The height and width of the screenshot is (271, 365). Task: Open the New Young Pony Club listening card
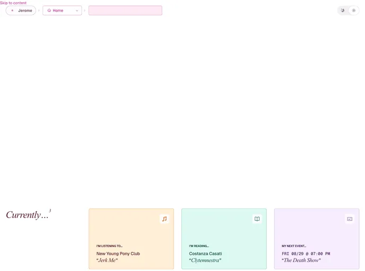point(131,239)
